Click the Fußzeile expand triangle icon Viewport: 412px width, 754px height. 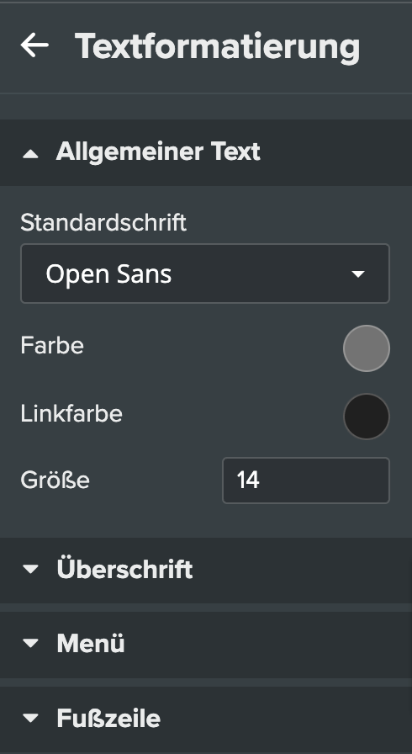coord(31,719)
